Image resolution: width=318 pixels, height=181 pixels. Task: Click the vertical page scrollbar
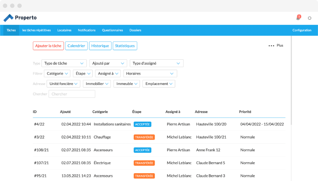[292, 80]
